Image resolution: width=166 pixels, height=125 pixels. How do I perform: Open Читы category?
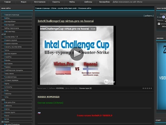click(x=17, y=97)
